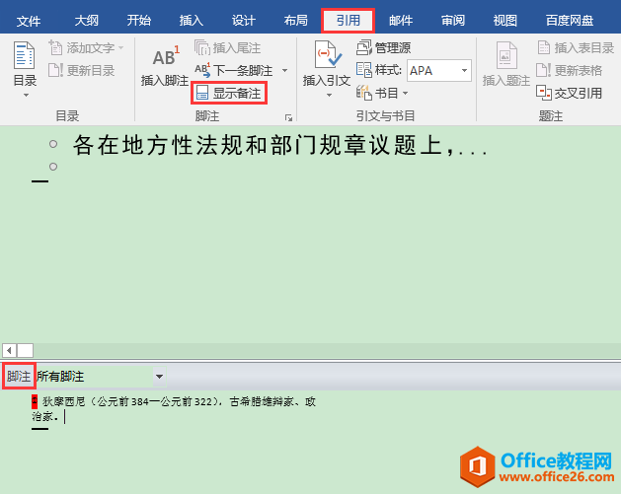Click the 交叉引用 button
Image resolution: width=621 pixels, height=494 pixels.
pyautogui.click(x=569, y=93)
